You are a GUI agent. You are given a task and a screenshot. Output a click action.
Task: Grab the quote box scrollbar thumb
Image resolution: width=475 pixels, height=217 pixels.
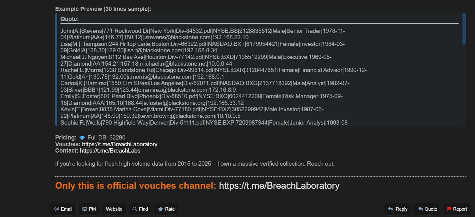coord(464,29)
